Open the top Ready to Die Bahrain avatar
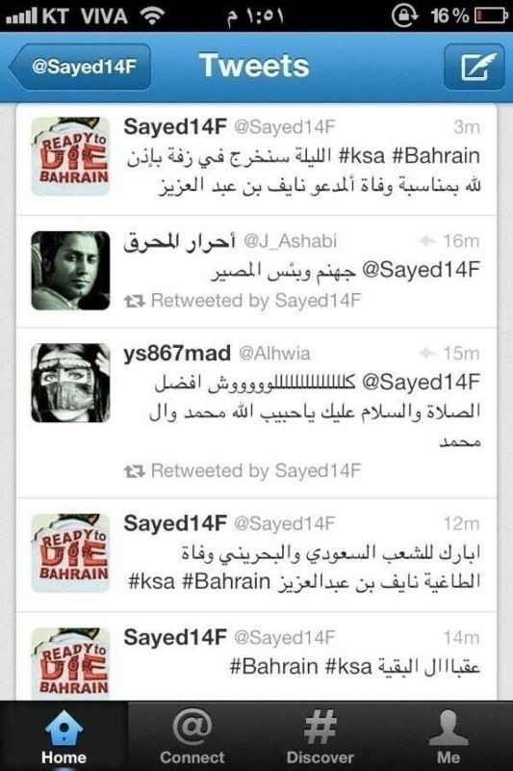513x771 pixels. (x=70, y=156)
